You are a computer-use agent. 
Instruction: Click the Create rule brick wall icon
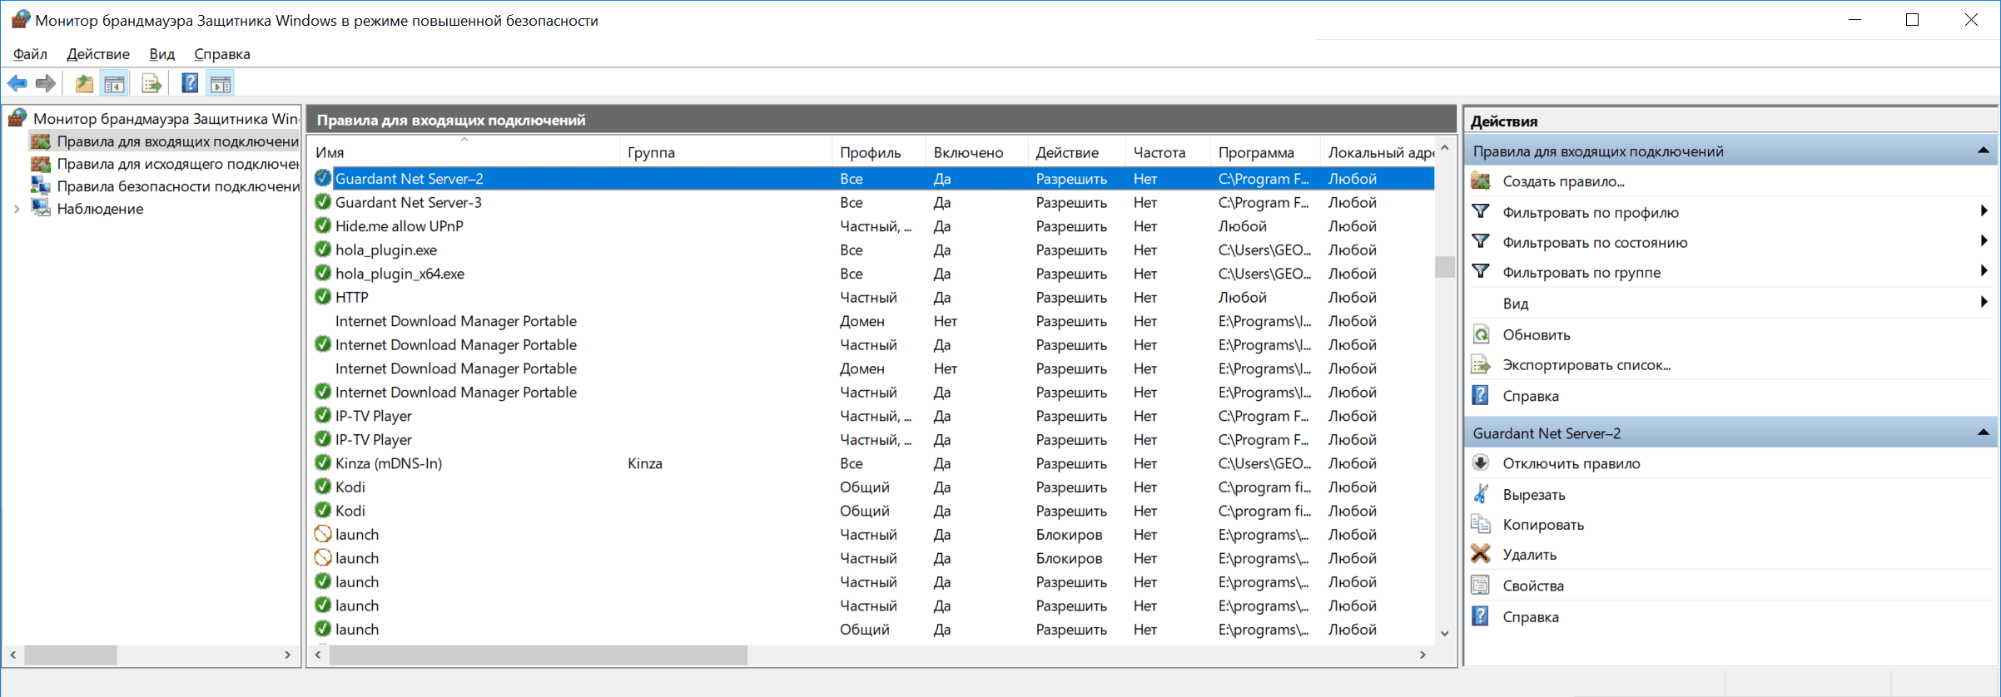[x=1481, y=181]
